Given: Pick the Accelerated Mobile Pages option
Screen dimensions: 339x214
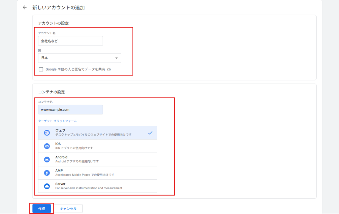Looking at the screenshot, I should [98, 173].
